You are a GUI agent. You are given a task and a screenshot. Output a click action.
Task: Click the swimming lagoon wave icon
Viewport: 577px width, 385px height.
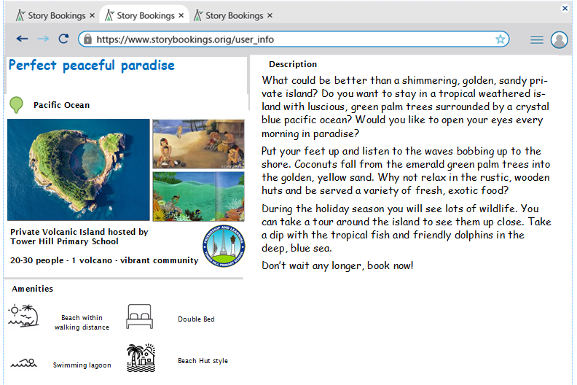tap(23, 363)
